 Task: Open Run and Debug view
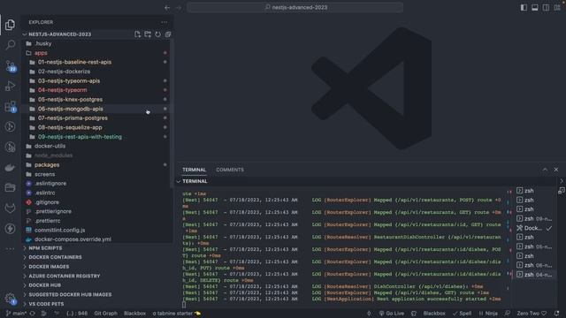tap(10, 86)
